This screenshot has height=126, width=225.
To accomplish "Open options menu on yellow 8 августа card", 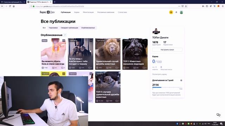I will click(x=64, y=74).
